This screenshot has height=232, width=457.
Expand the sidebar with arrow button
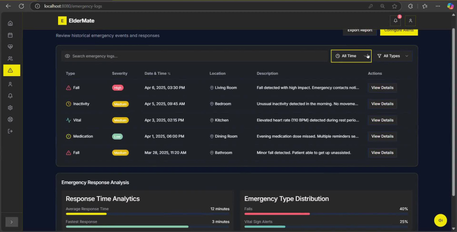12,222
